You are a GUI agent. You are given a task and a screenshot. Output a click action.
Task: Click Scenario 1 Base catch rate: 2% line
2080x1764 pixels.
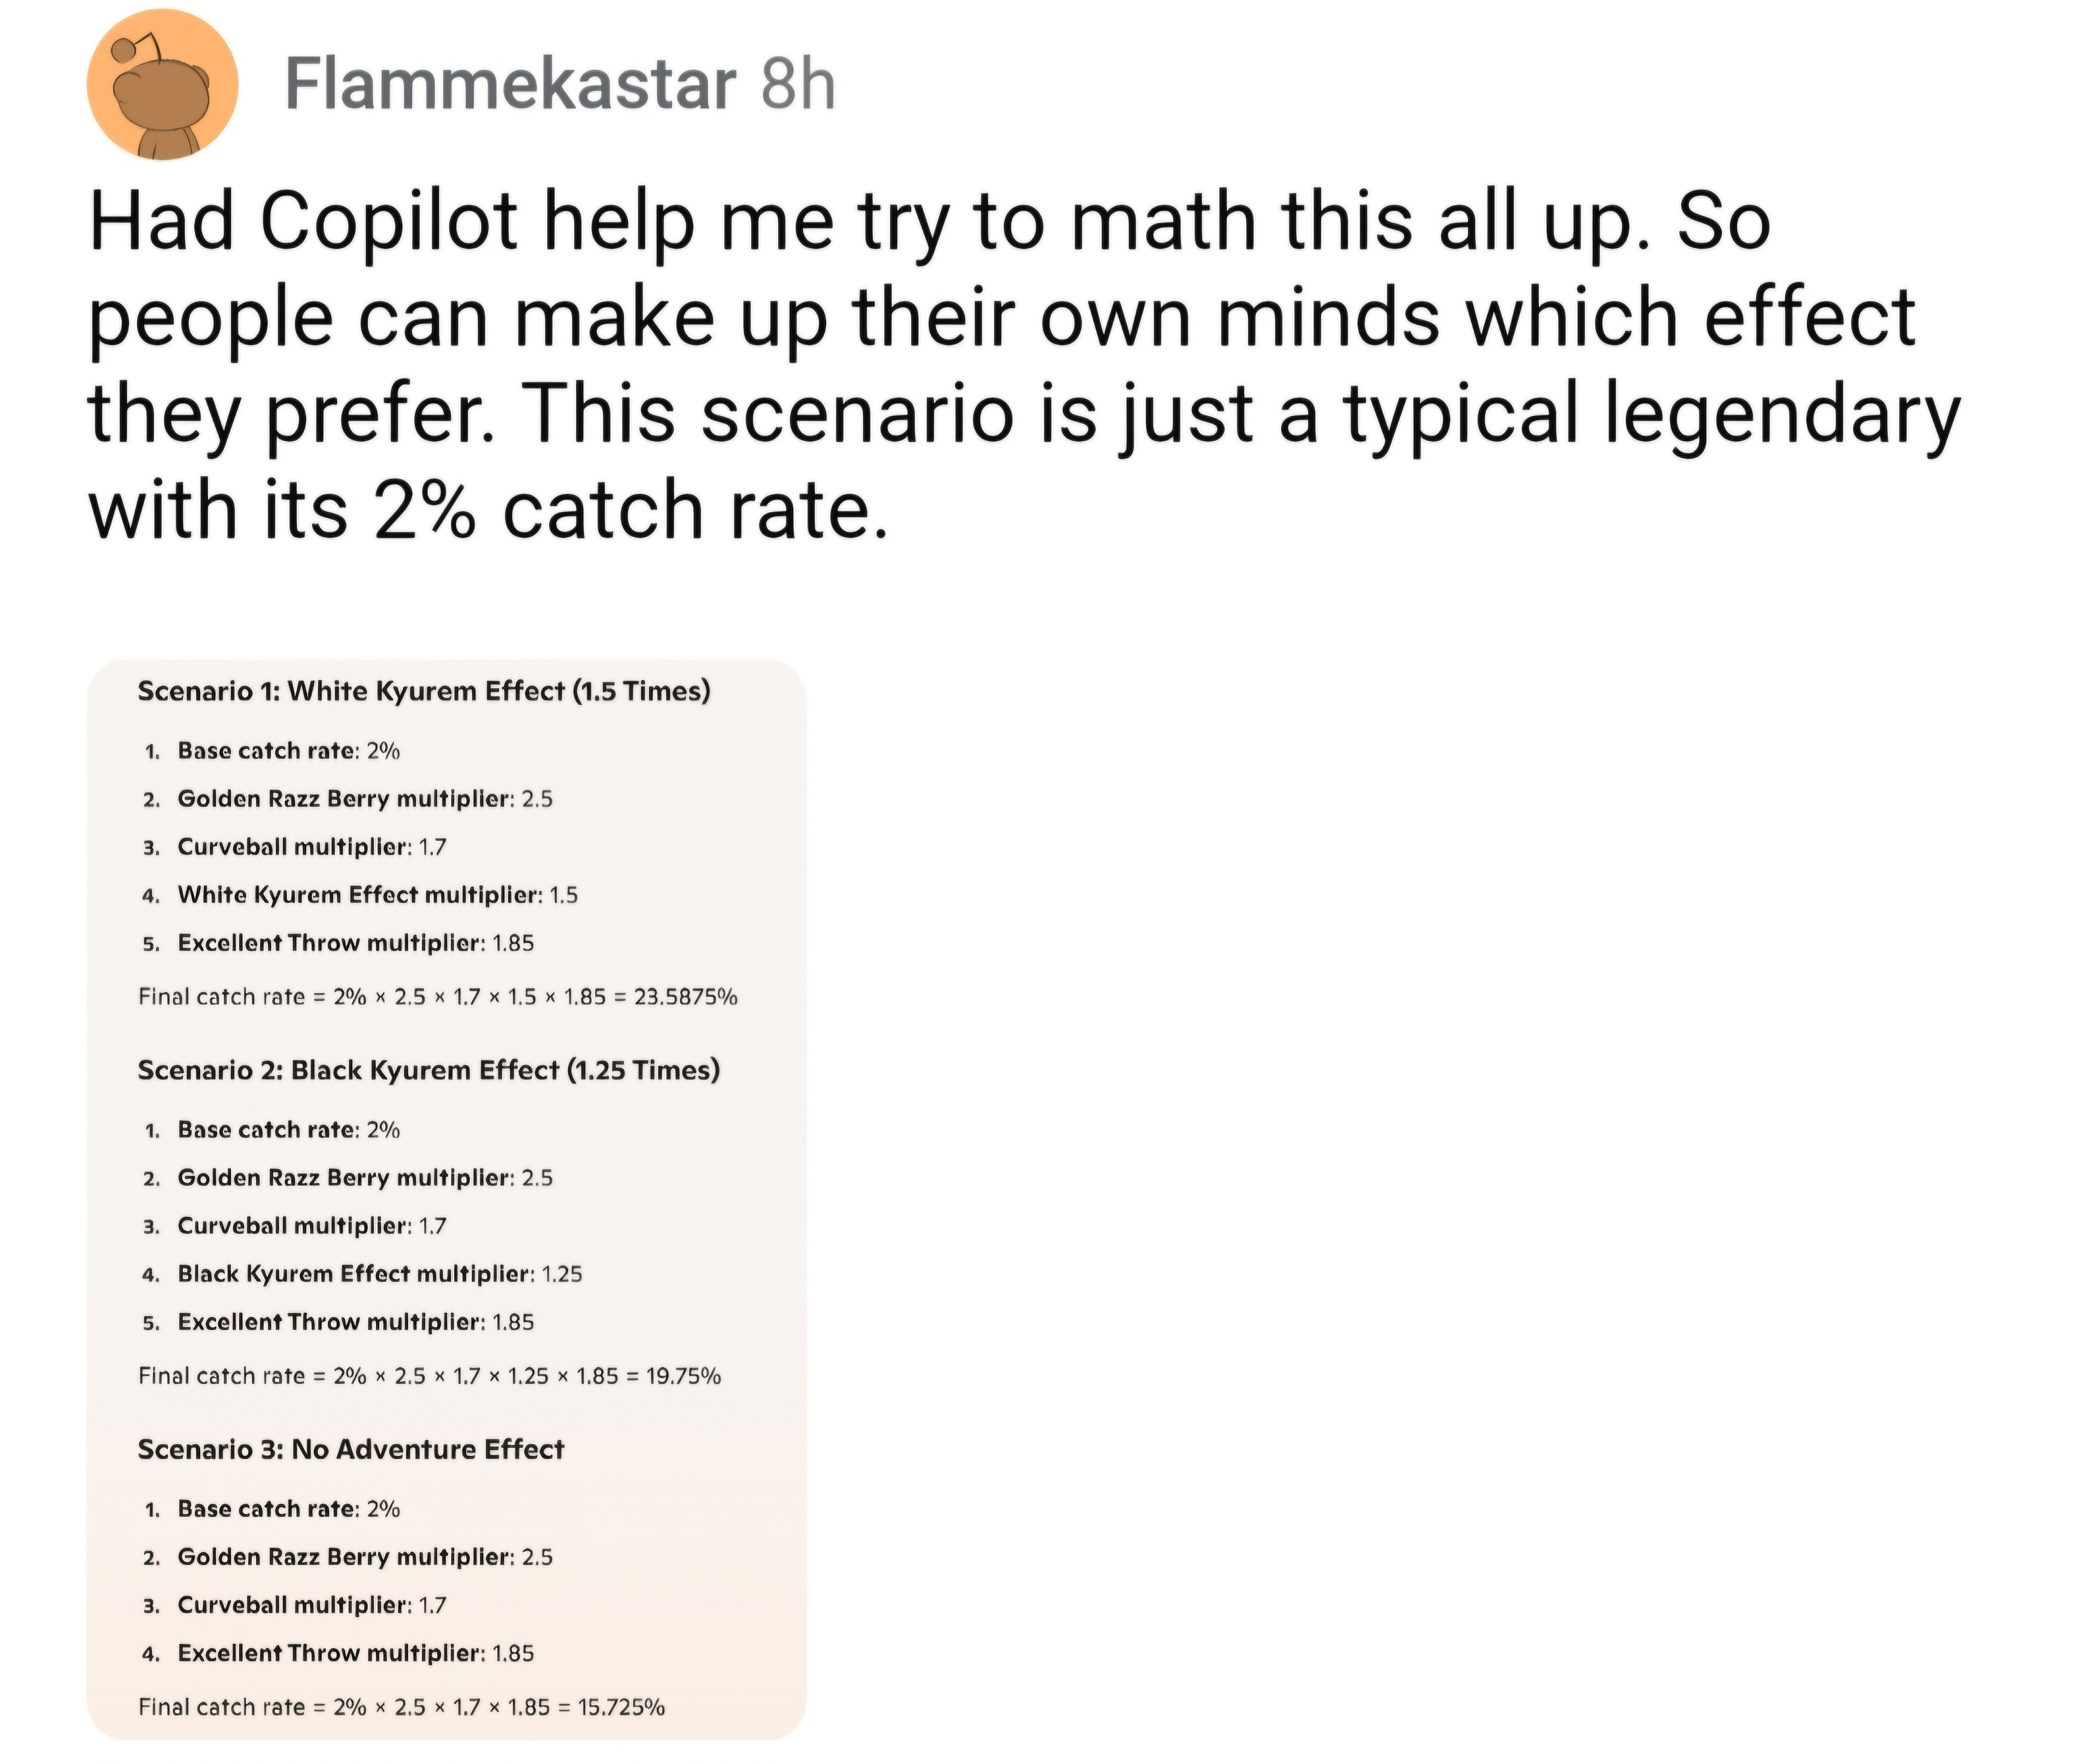(x=271, y=750)
